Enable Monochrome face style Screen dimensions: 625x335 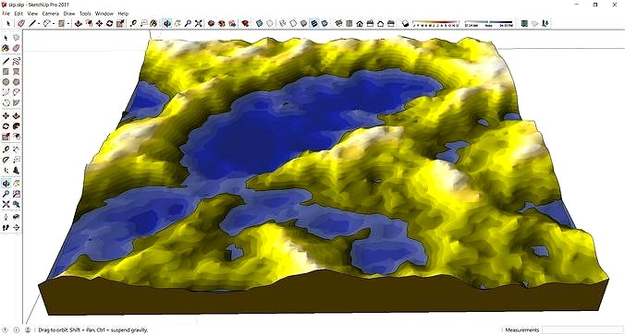click(x=325, y=23)
